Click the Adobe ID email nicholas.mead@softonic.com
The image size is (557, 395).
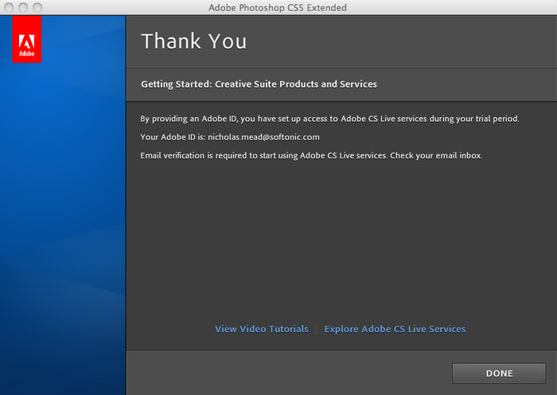click(263, 137)
